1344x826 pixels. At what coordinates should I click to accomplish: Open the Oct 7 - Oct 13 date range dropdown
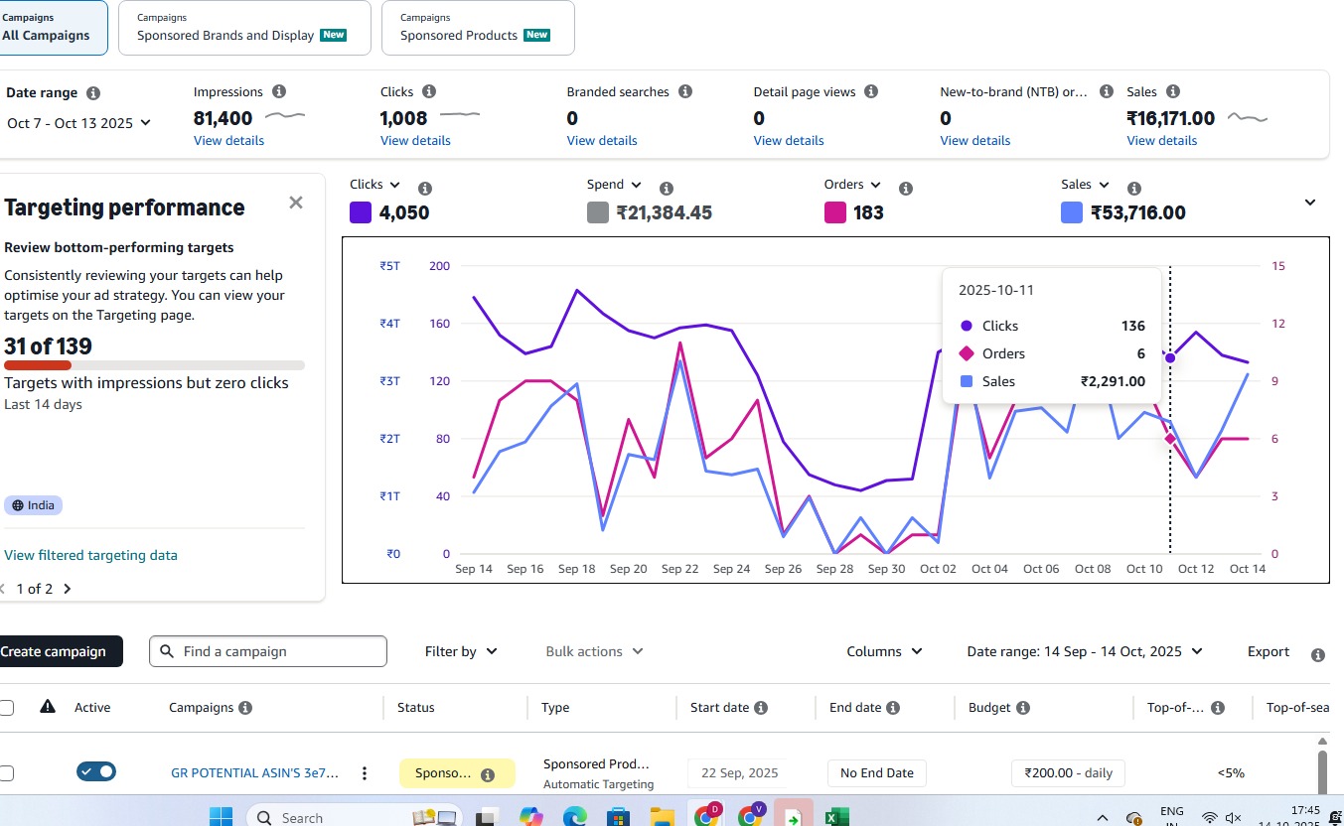[x=78, y=123]
